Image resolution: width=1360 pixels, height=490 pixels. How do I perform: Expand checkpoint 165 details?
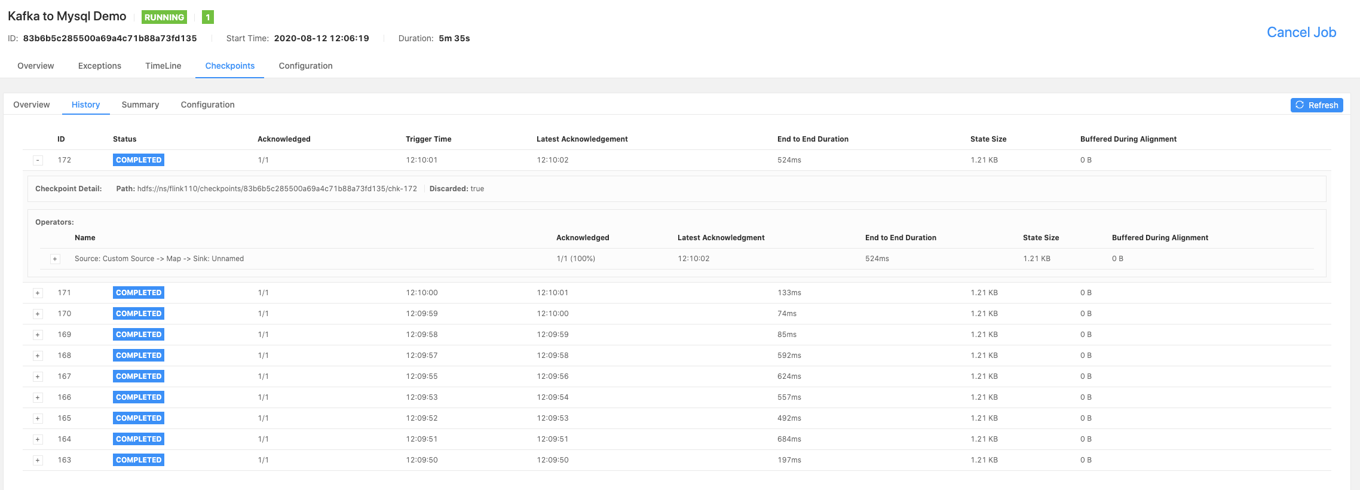pyautogui.click(x=38, y=418)
